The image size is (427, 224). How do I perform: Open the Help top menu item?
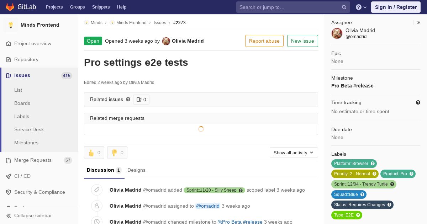[x=122, y=7]
